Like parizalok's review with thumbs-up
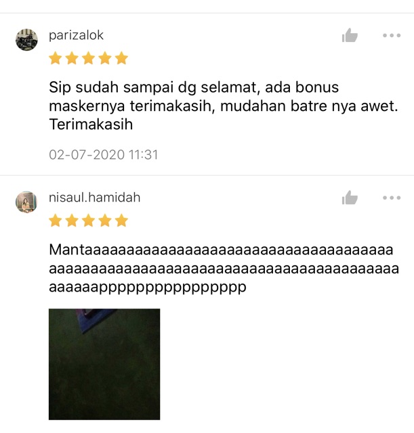414x433 pixels. click(350, 35)
